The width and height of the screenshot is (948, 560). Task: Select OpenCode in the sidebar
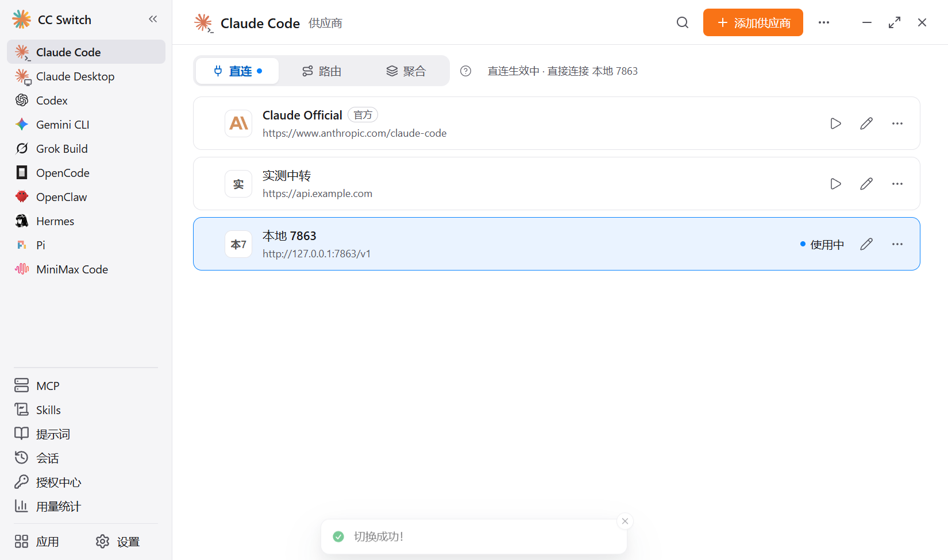coord(86,173)
